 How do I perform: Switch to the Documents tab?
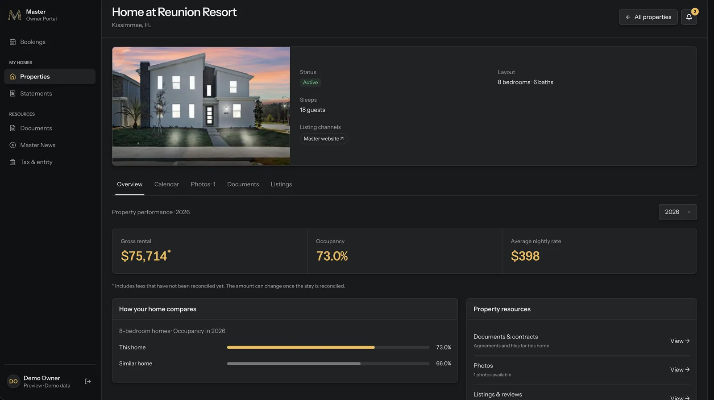[x=243, y=184]
